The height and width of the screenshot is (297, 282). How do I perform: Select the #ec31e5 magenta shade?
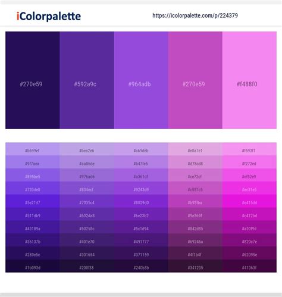tap(249, 188)
